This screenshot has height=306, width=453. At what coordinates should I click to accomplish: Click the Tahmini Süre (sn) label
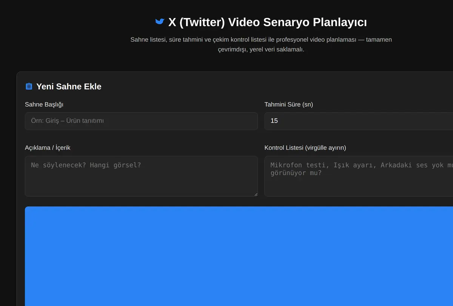(289, 105)
